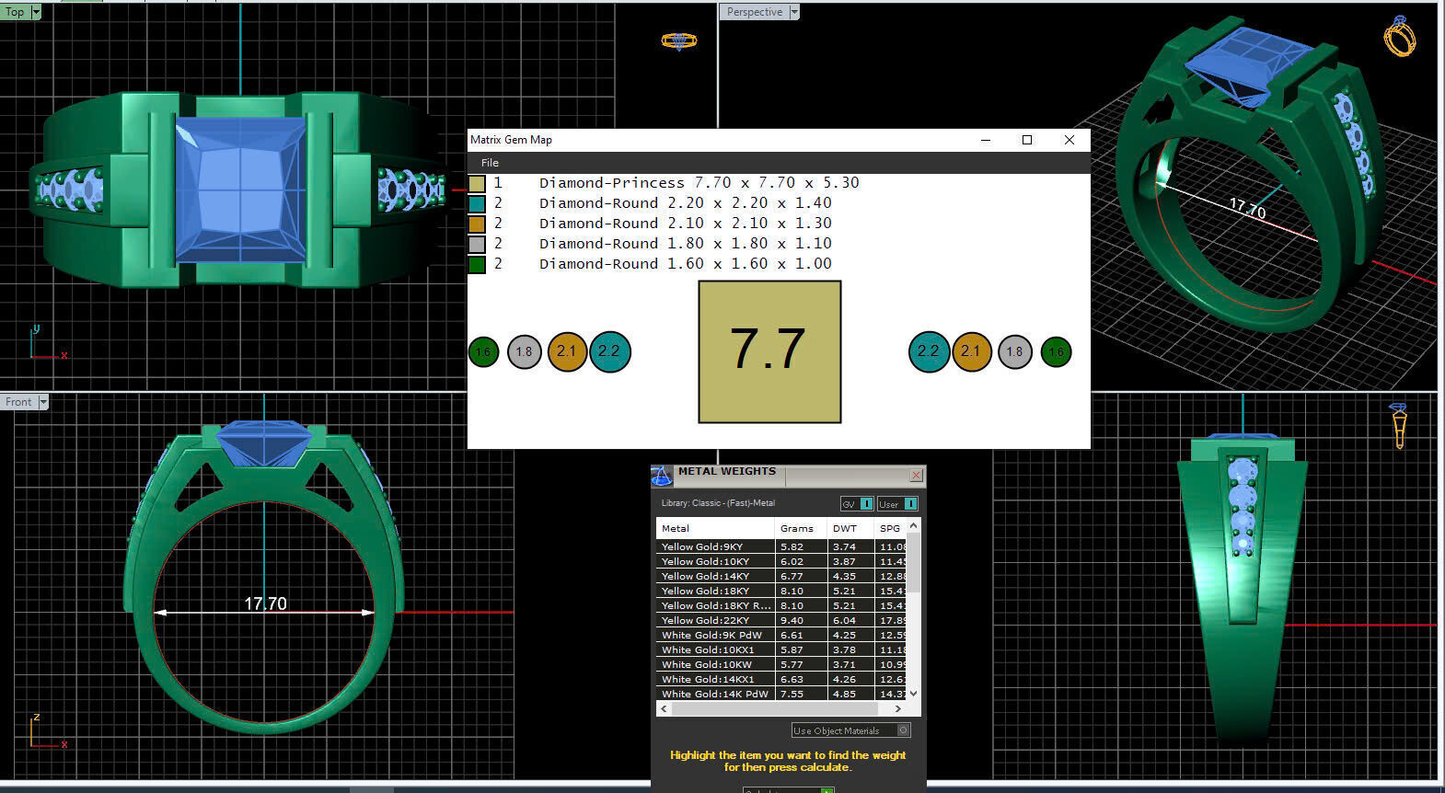Viewport: 1445px width, 793px height.
Task: Select the gold swatch for Diamond-Round 2.10
Action: coord(477,224)
